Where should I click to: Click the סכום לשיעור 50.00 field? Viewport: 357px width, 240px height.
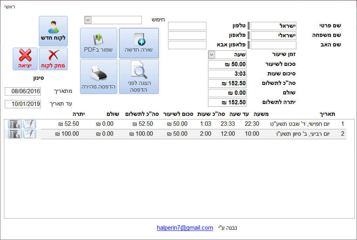click(x=227, y=64)
